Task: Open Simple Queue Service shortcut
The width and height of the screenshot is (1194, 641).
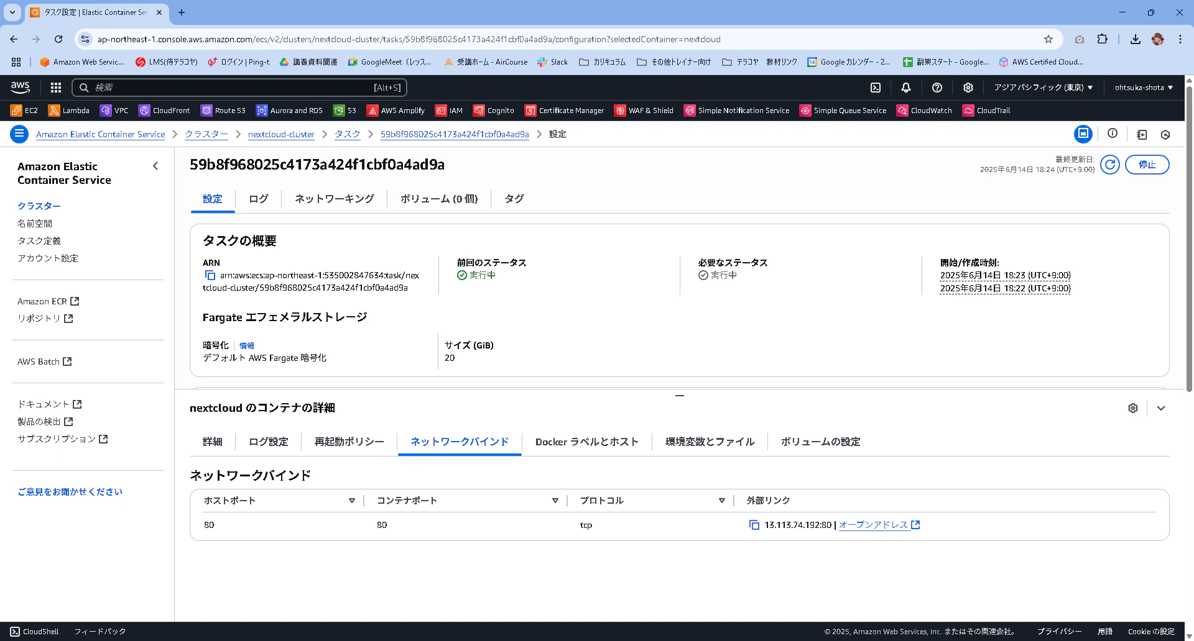Action: tap(843, 111)
